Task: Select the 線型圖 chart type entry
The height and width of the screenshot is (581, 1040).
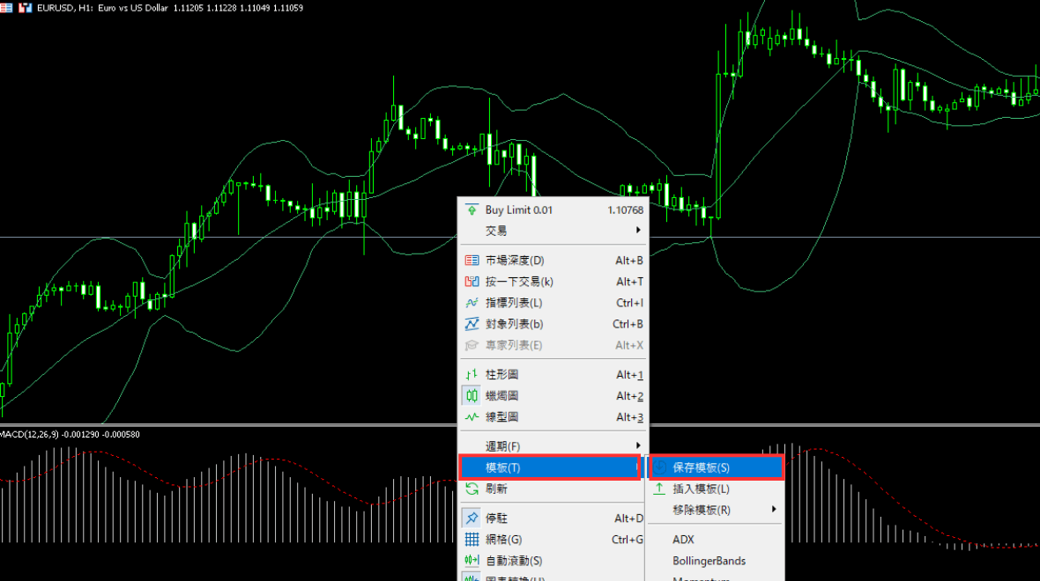Action: tap(553, 416)
